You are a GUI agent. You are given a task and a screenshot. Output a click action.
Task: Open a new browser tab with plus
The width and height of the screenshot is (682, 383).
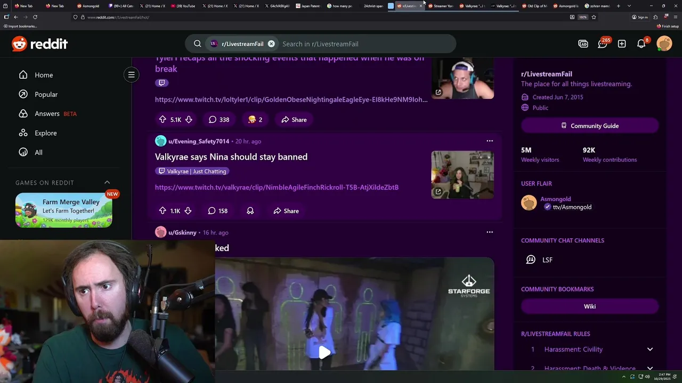pyautogui.click(x=618, y=6)
